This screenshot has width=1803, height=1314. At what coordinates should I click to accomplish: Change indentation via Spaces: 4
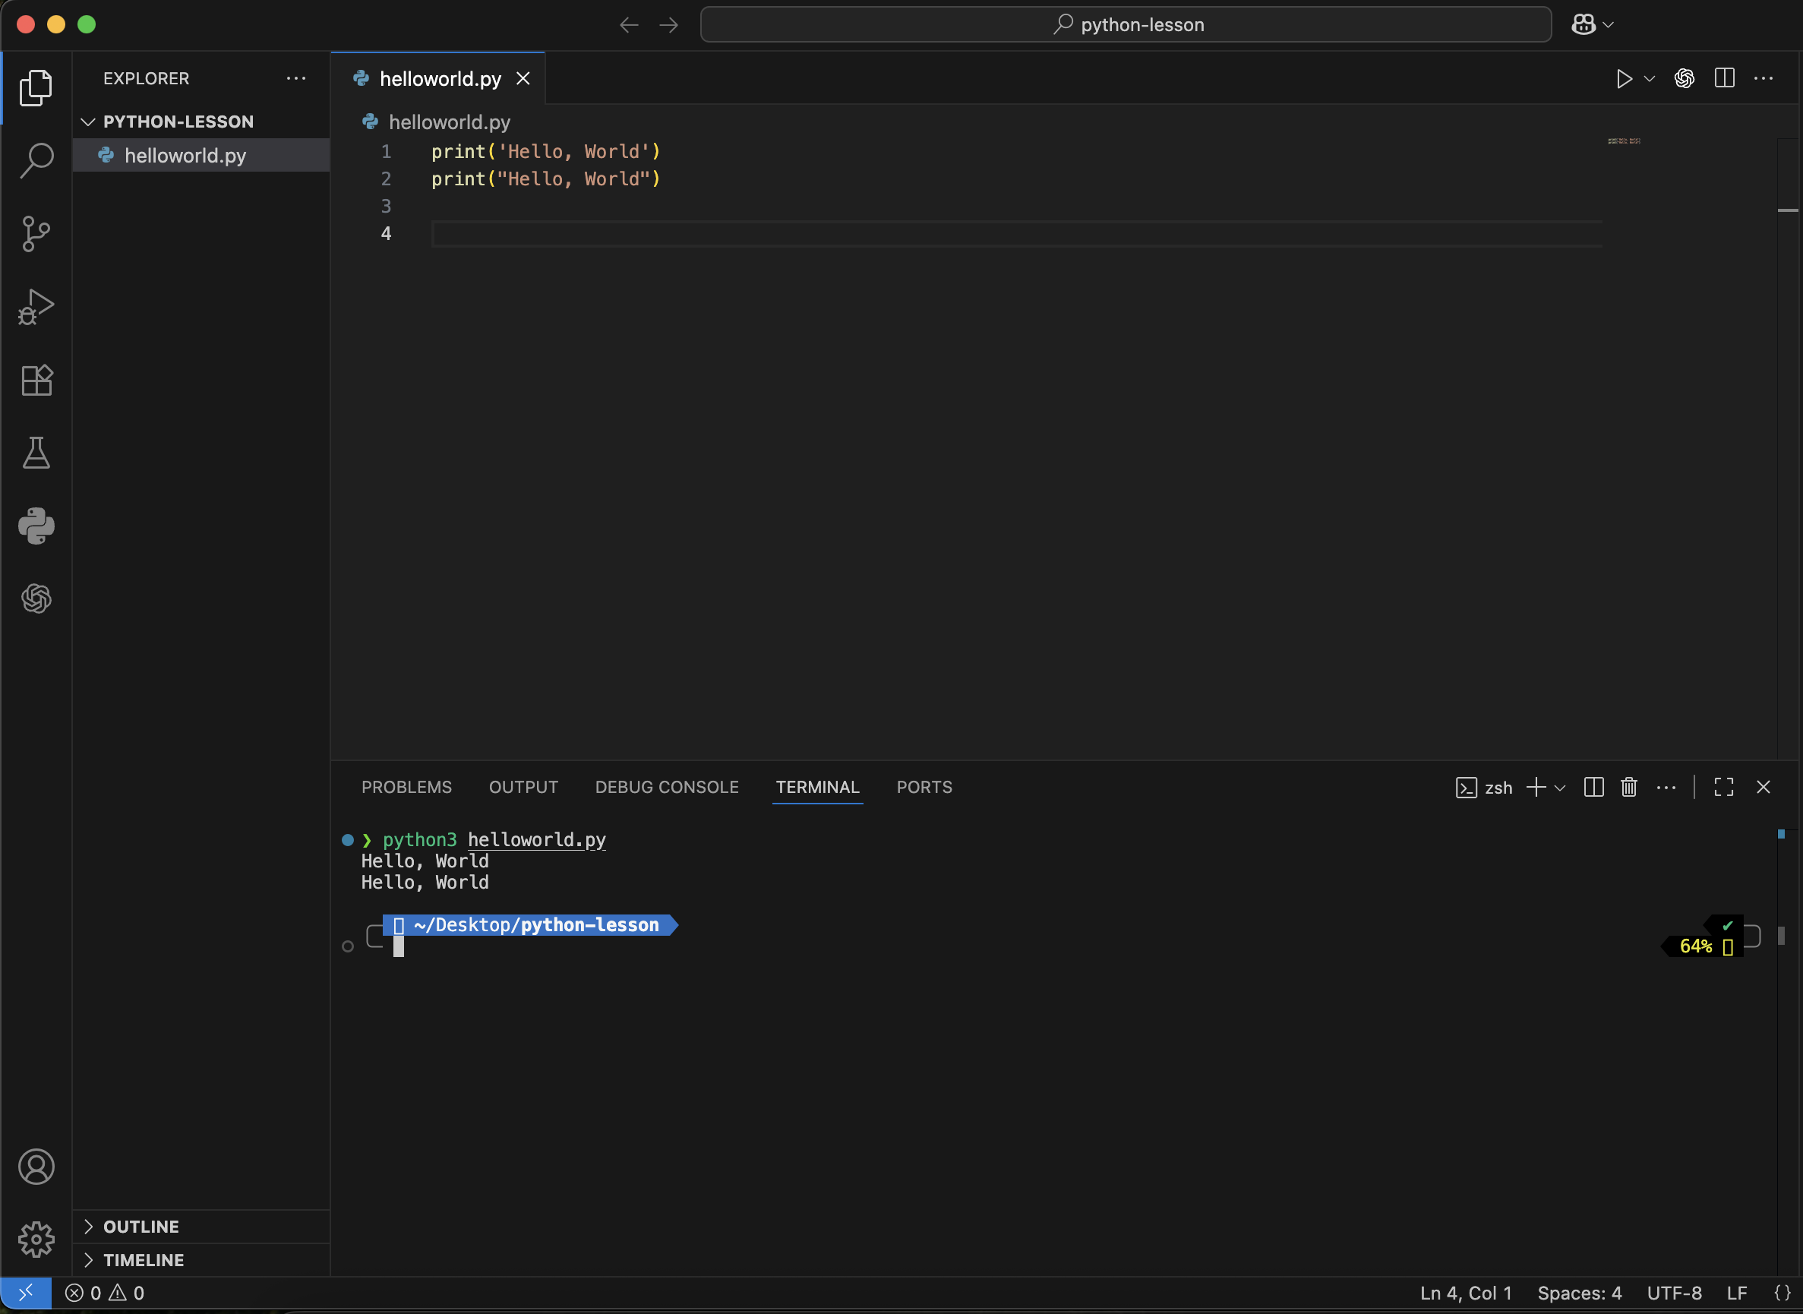[1579, 1293]
